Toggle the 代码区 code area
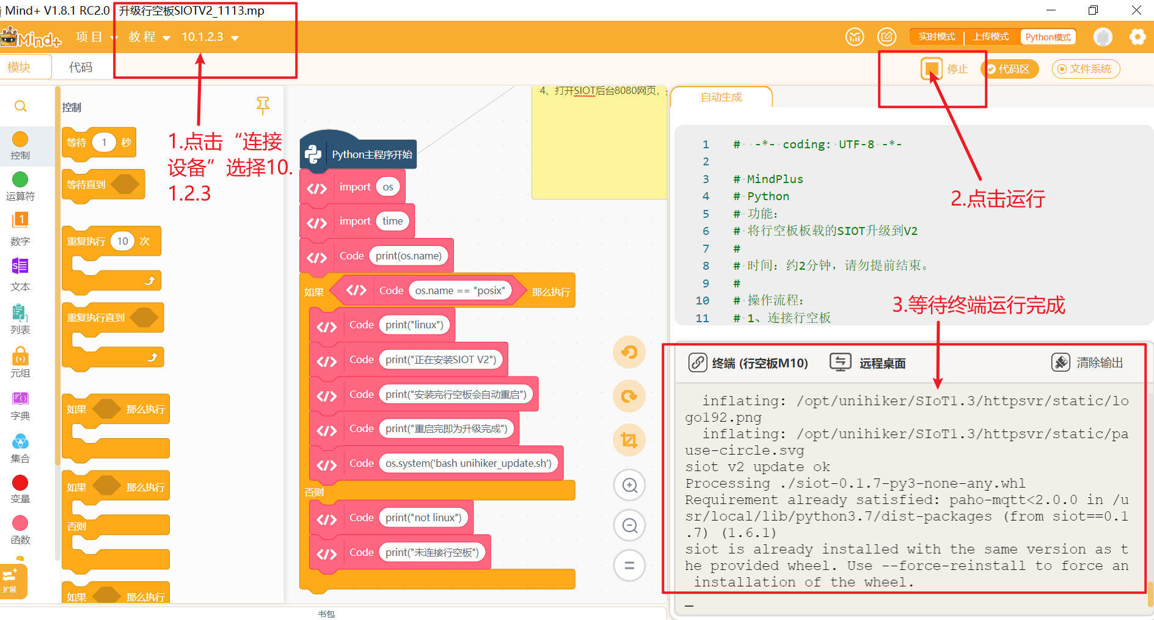Image resolution: width=1154 pixels, height=620 pixels. tap(1009, 69)
